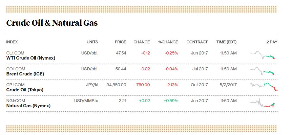Viewport: 291px width, 135px height.
Task: Click the PRICE column header
Action: (x=121, y=42)
